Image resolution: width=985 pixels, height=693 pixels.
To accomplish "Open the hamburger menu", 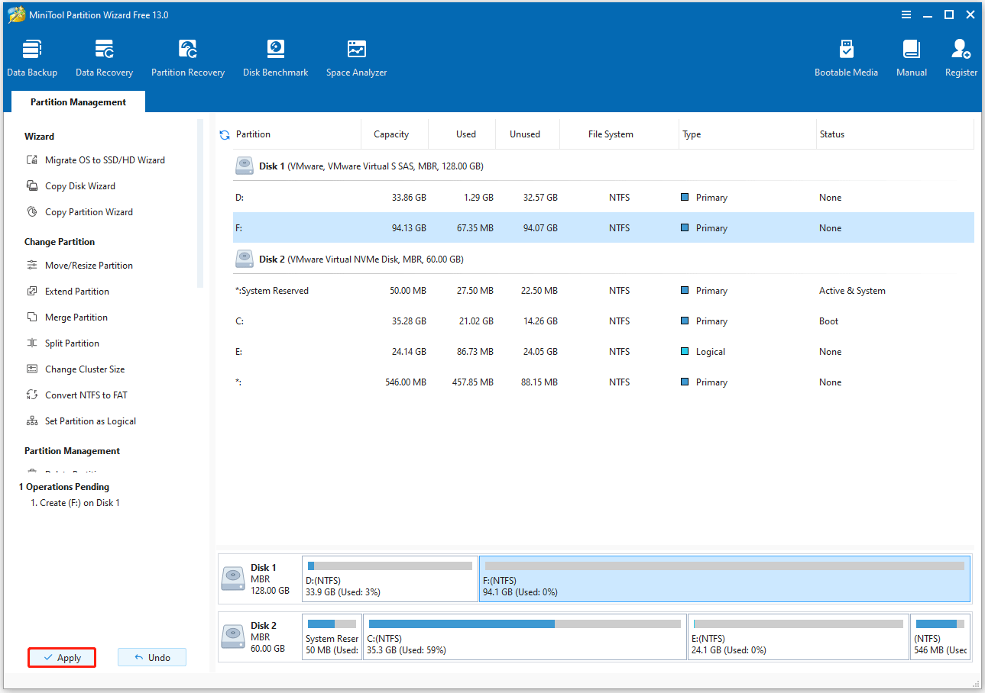I will coord(906,14).
